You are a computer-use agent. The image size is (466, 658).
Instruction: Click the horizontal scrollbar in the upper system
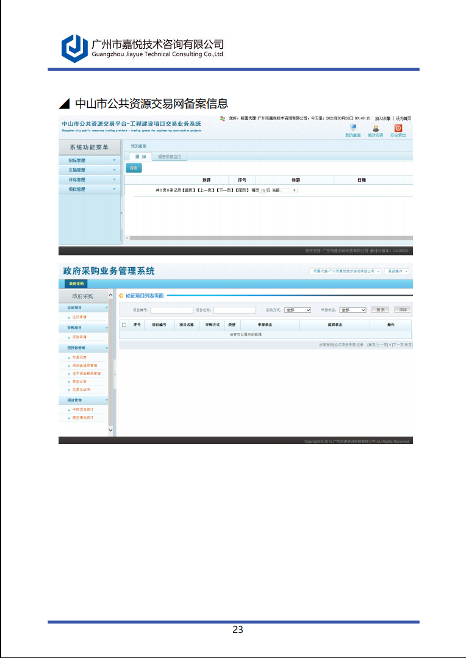click(x=271, y=238)
